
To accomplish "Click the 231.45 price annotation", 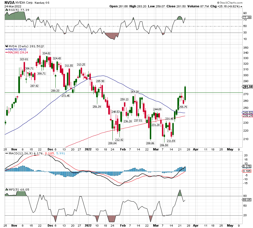I will click(x=169, y=119).
